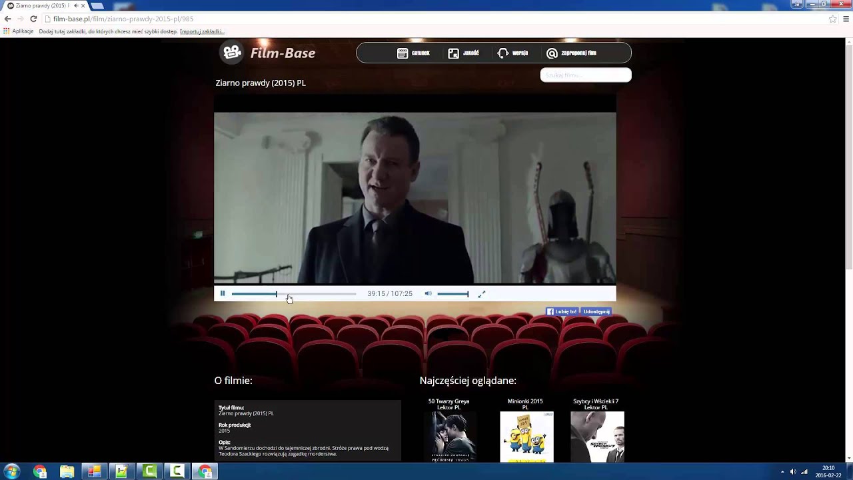853x480 pixels.
Task: Enter fullscreen with the expand arrows icon
Action: pos(482,293)
